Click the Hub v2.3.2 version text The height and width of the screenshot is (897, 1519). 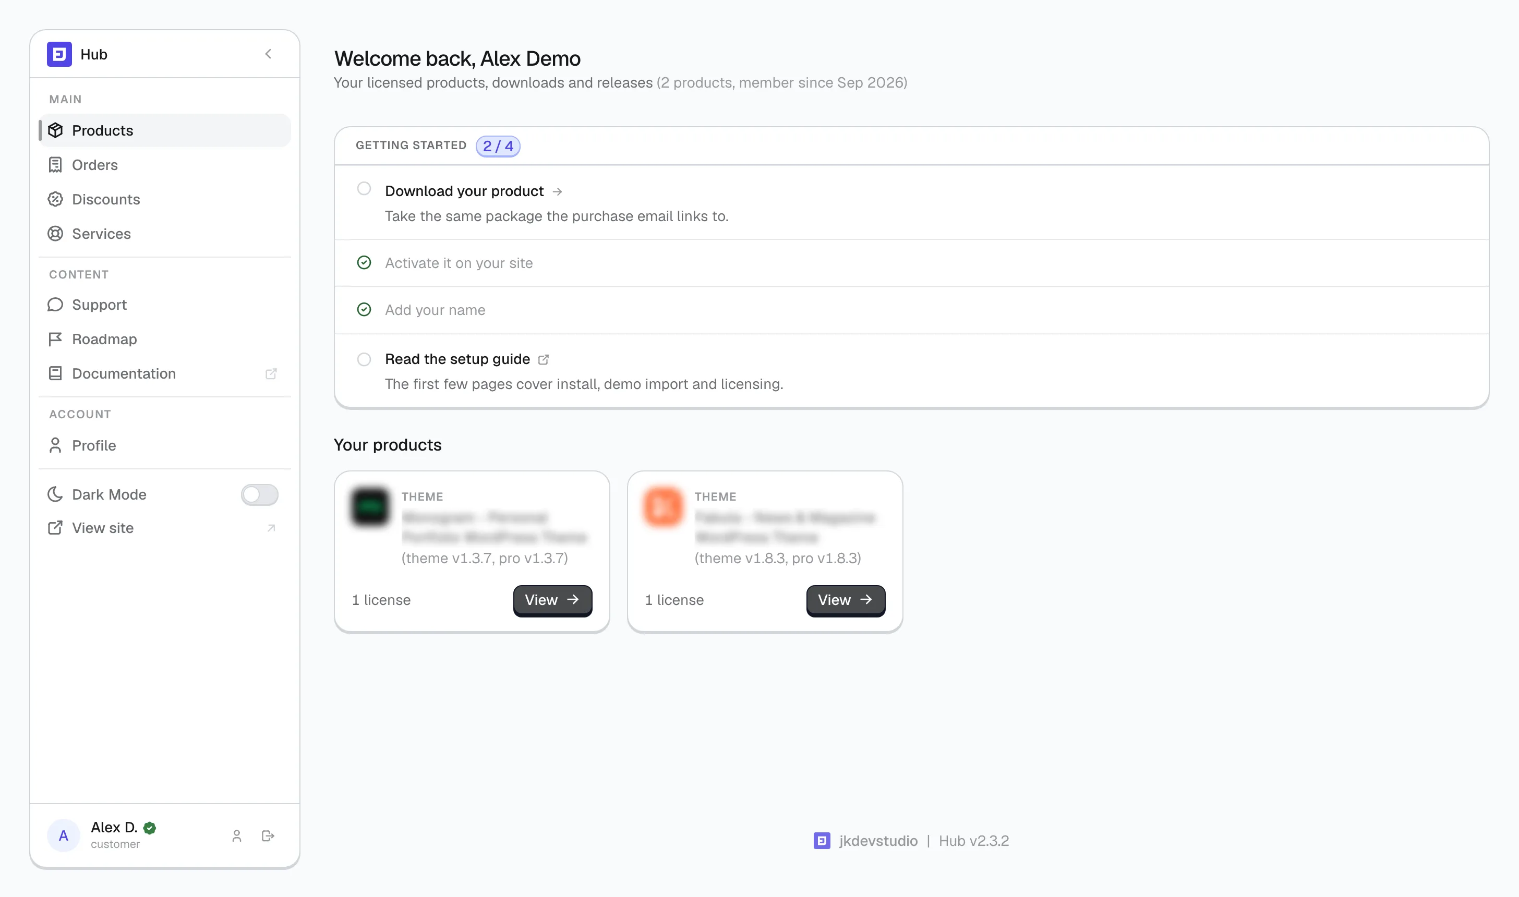pos(974,841)
